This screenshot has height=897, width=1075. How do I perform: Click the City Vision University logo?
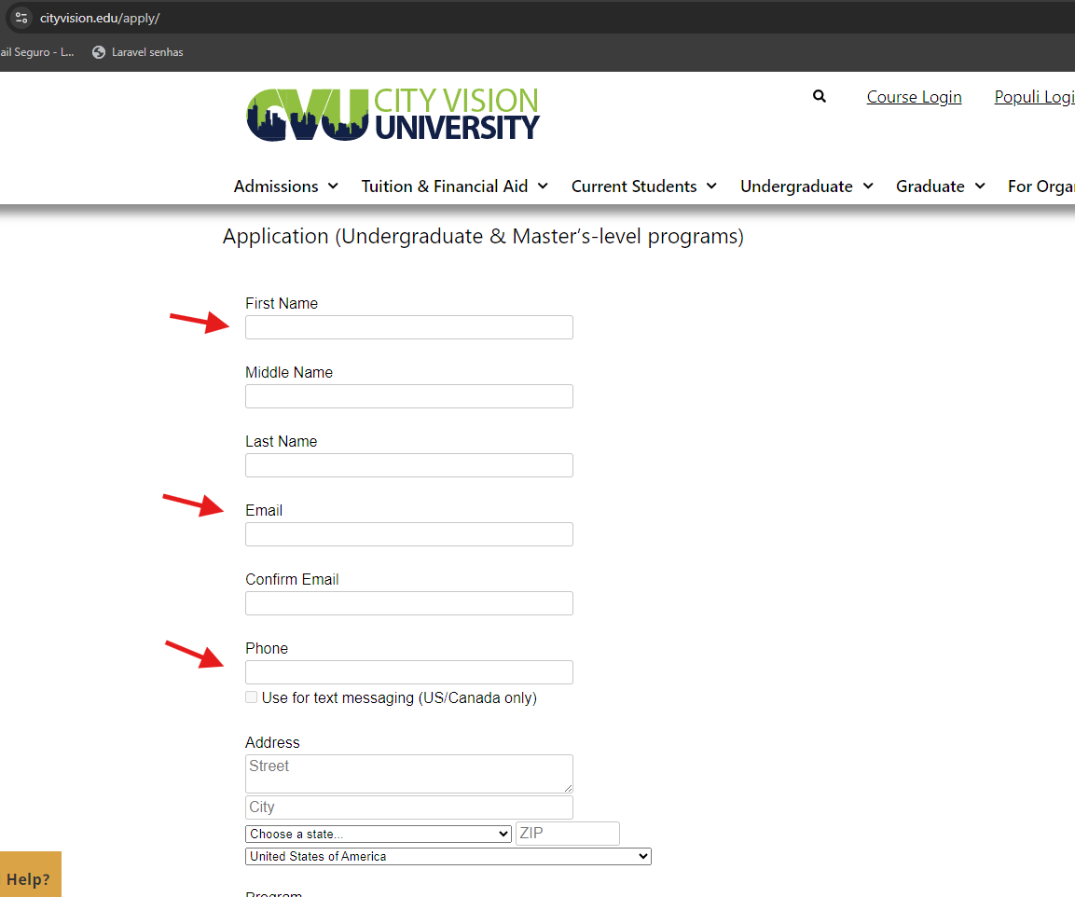(x=393, y=115)
